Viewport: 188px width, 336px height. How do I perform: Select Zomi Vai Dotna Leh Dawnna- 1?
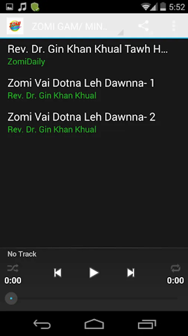pos(94,89)
